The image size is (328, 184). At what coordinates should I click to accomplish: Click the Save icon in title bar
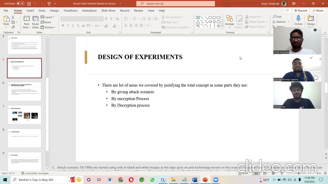[29, 4]
